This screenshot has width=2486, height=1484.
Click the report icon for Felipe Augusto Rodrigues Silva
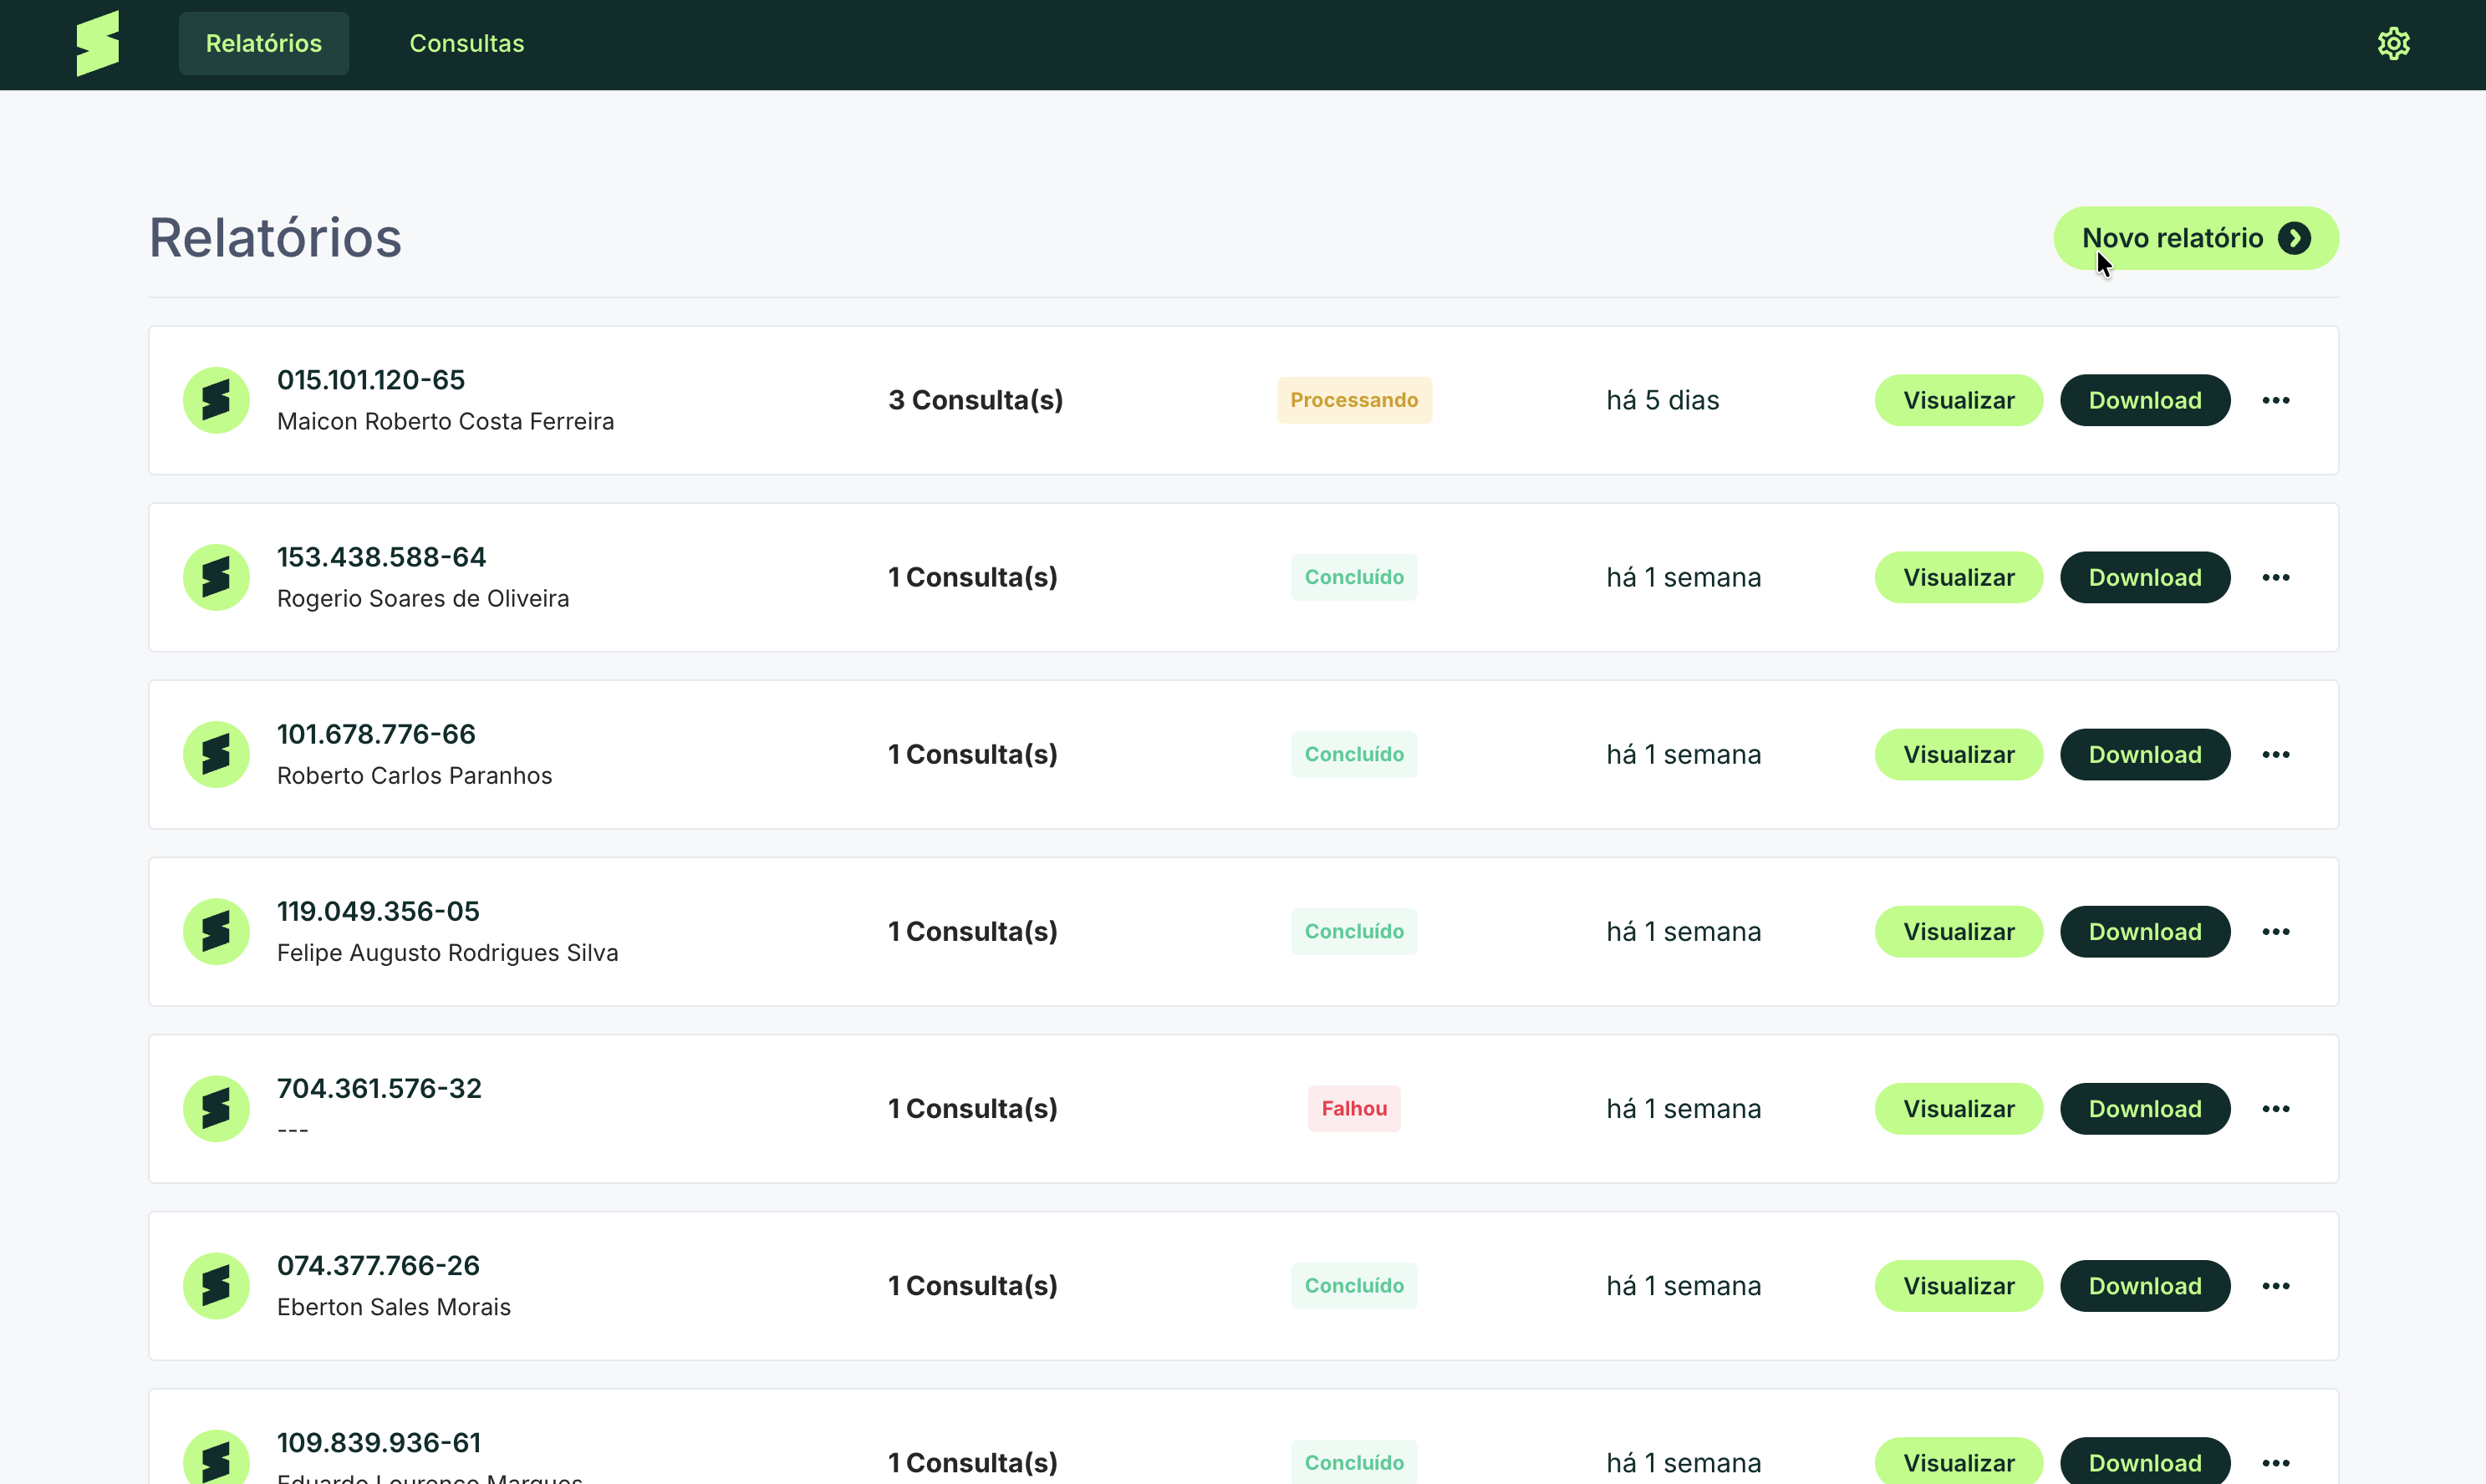click(x=217, y=931)
